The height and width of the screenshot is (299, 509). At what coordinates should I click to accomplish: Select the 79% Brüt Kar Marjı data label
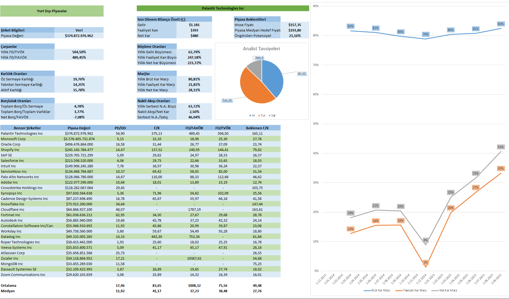tap(426, 34)
